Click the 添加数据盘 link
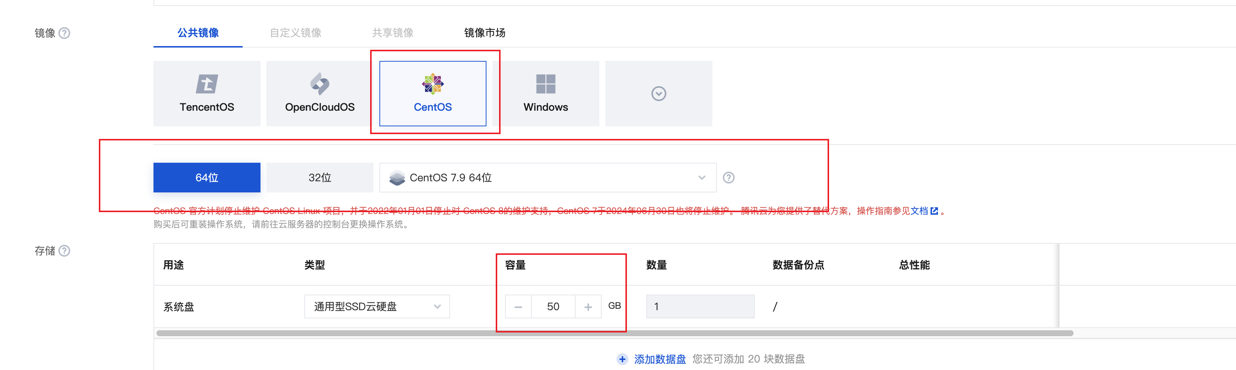Viewport: 1236px width, 370px height. click(660, 359)
